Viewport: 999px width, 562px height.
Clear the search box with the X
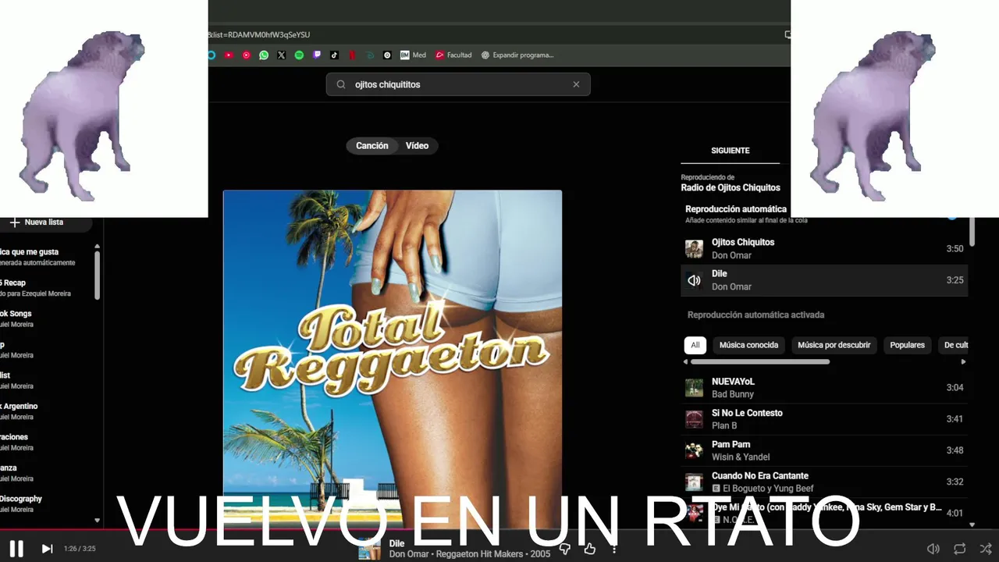click(x=576, y=84)
